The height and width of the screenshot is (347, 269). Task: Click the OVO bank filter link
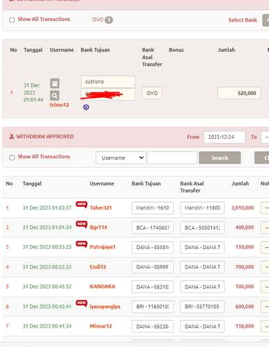[98, 19]
